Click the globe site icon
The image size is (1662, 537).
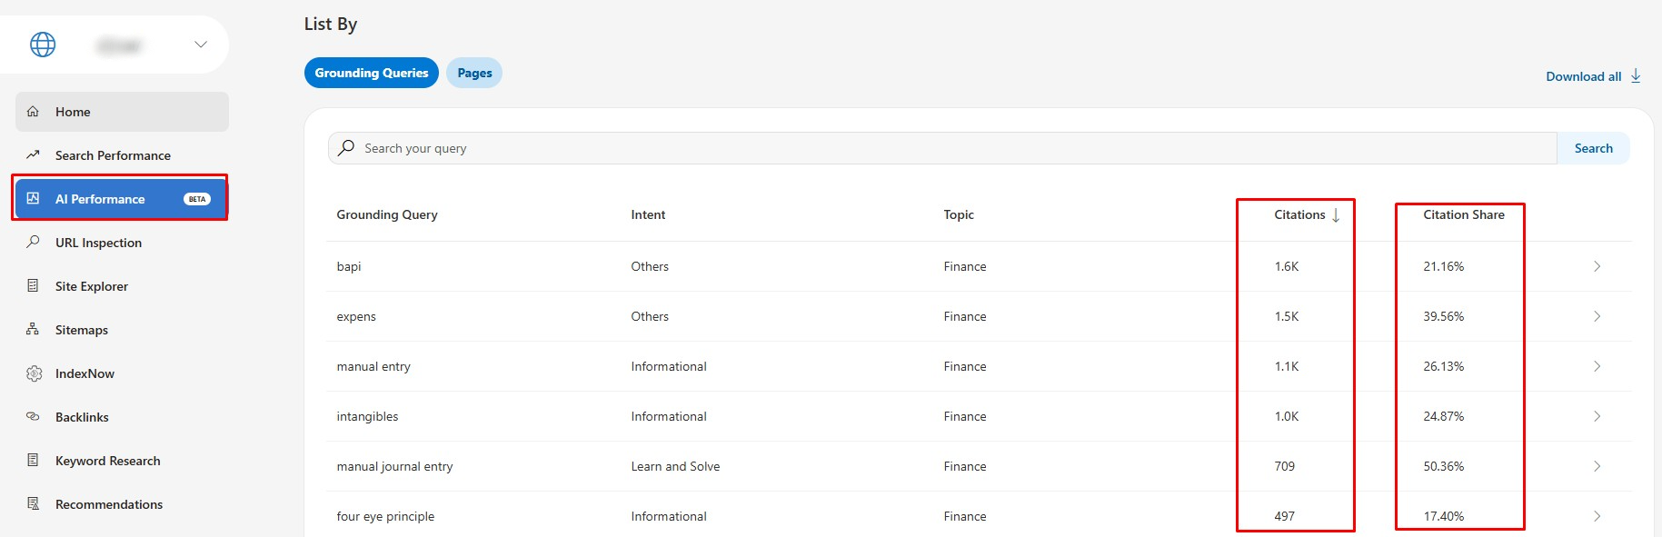tap(43, 45)
